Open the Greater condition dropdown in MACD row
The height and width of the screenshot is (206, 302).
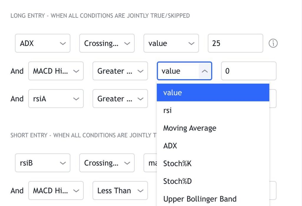tap(120, 71)
